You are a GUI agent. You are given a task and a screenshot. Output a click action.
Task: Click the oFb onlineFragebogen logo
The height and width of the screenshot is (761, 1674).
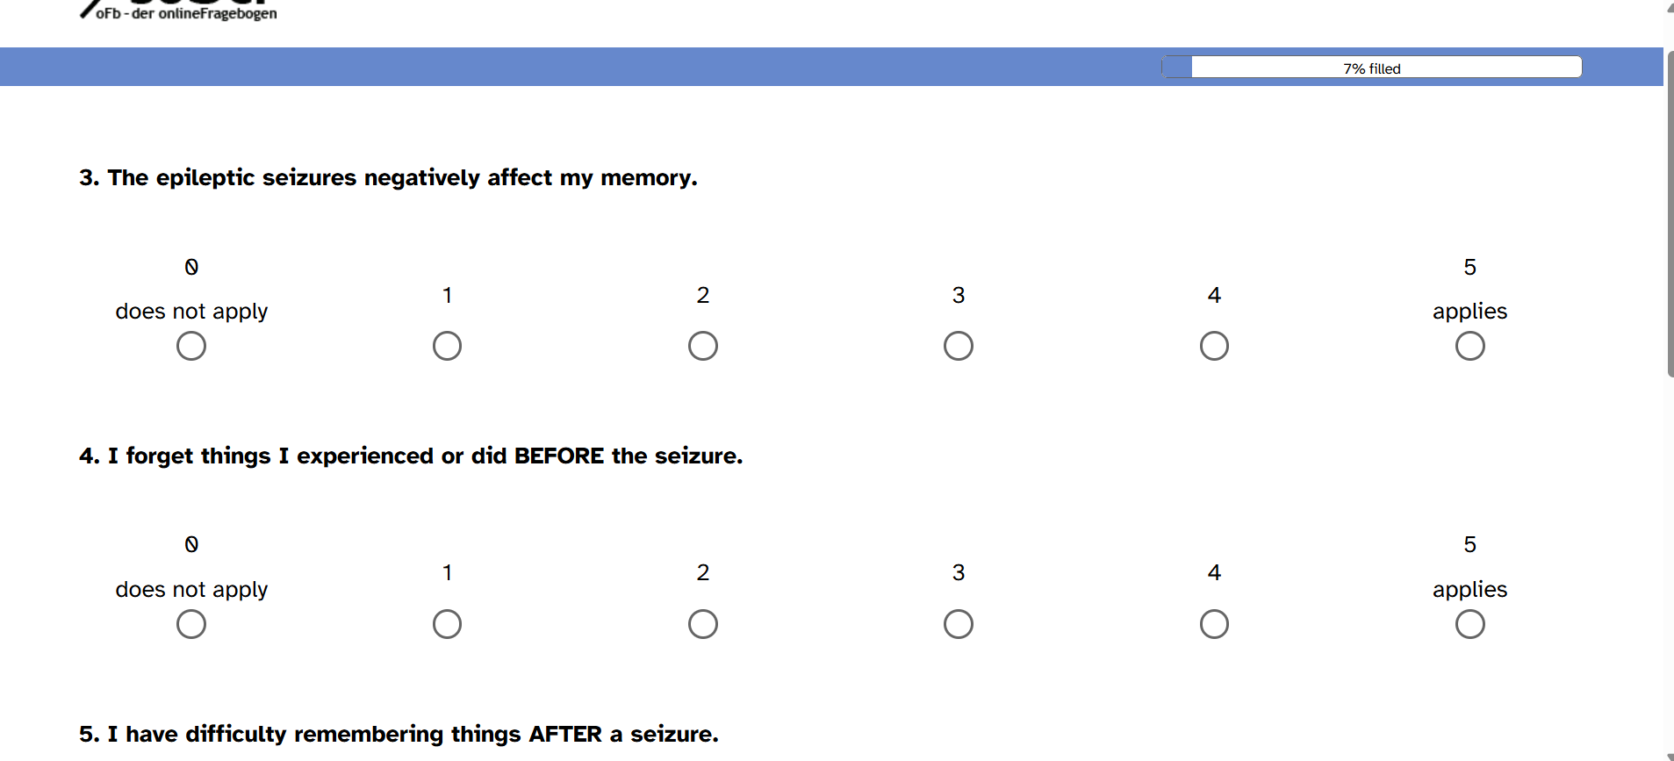[180, 11]
